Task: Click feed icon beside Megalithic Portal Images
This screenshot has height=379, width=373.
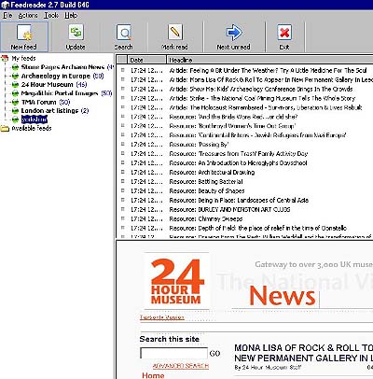Action: point(15,93)
